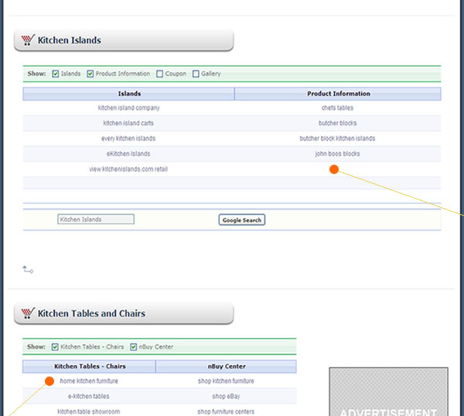Image resolution: width=464 pixels, height=416 pixels.
Task: Click the Islands column header
Action: tap(128, 94)
